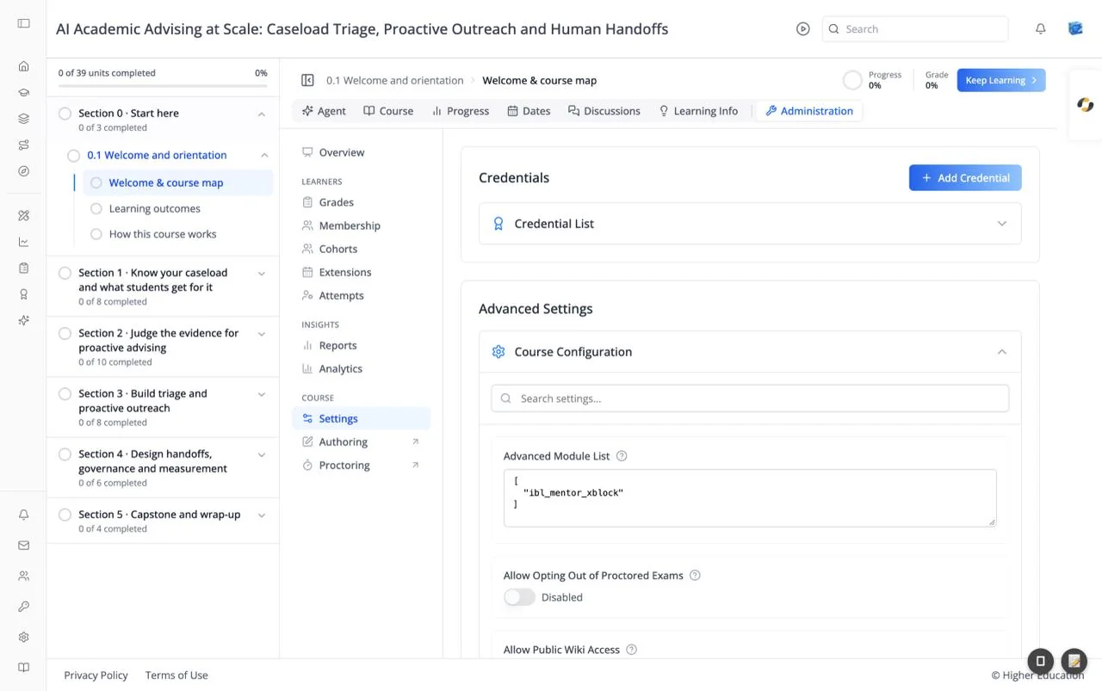Open the graduation cap icon in left rail
The height and width of the screenshot is (691, 1102).
[x=23, y=93]
